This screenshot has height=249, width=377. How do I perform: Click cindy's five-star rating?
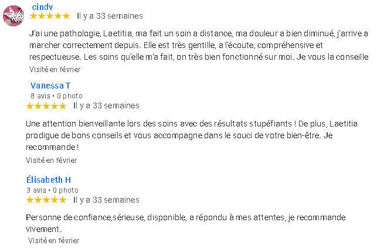[50, 16]
